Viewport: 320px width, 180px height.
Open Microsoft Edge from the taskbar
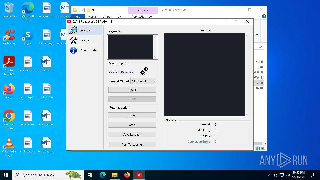103,175
